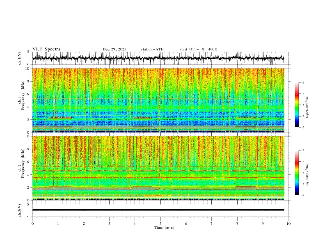This screenshot has width=325, height=251.
Task: Click the "8" kHz tick of ch.2 spectrogram
Action: [x=29, y=149]
